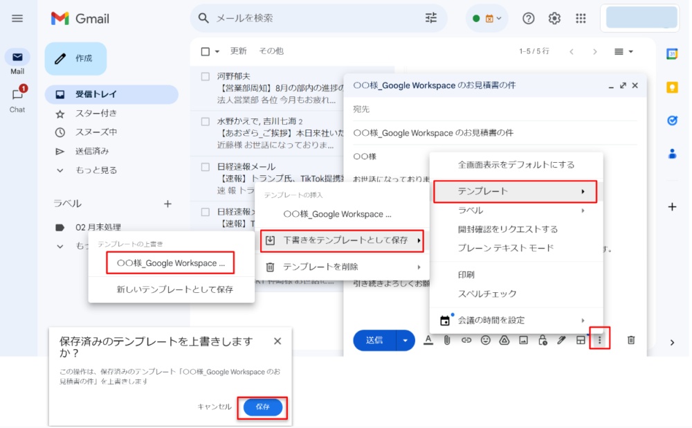Attach files with paperclip icon
Viewport: 692px width, 428px height.
tap(447, 340)
